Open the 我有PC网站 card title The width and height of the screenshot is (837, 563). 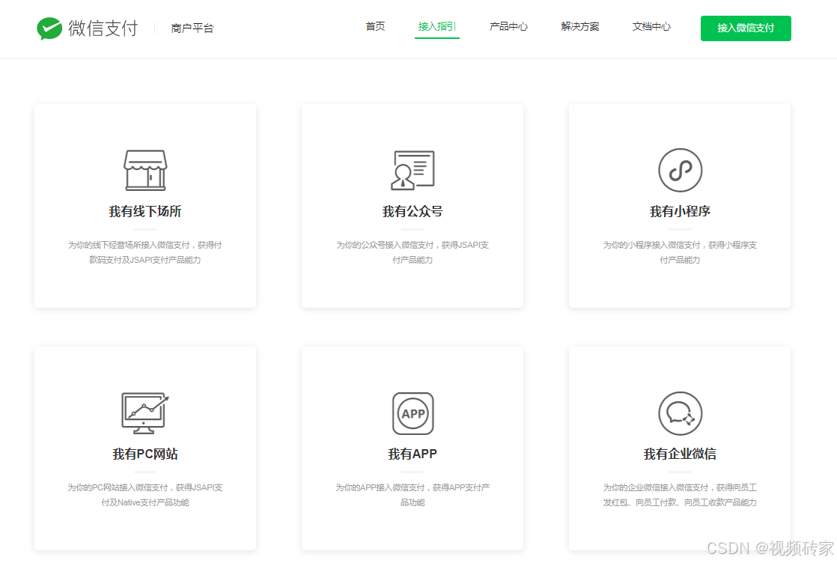(145, 454)
